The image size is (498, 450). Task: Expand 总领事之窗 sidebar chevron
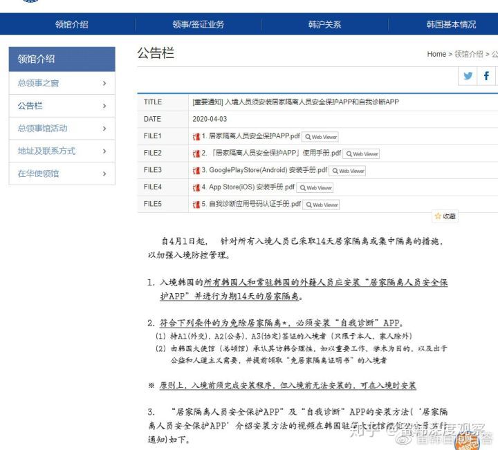(x=104, y=83)
